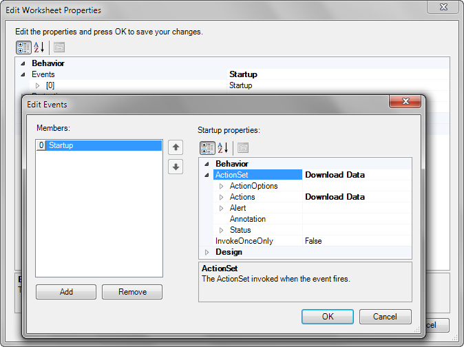This screenshot has width=464, height=347.
Task: Click the empty Annotation value field
Action: [357, 219]
